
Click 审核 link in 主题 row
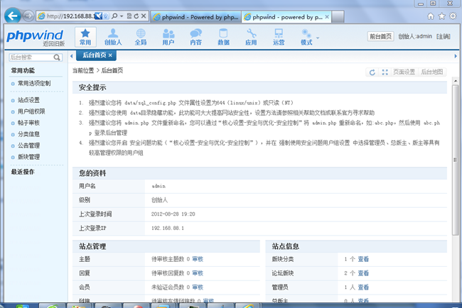click(x=198, y=259)
